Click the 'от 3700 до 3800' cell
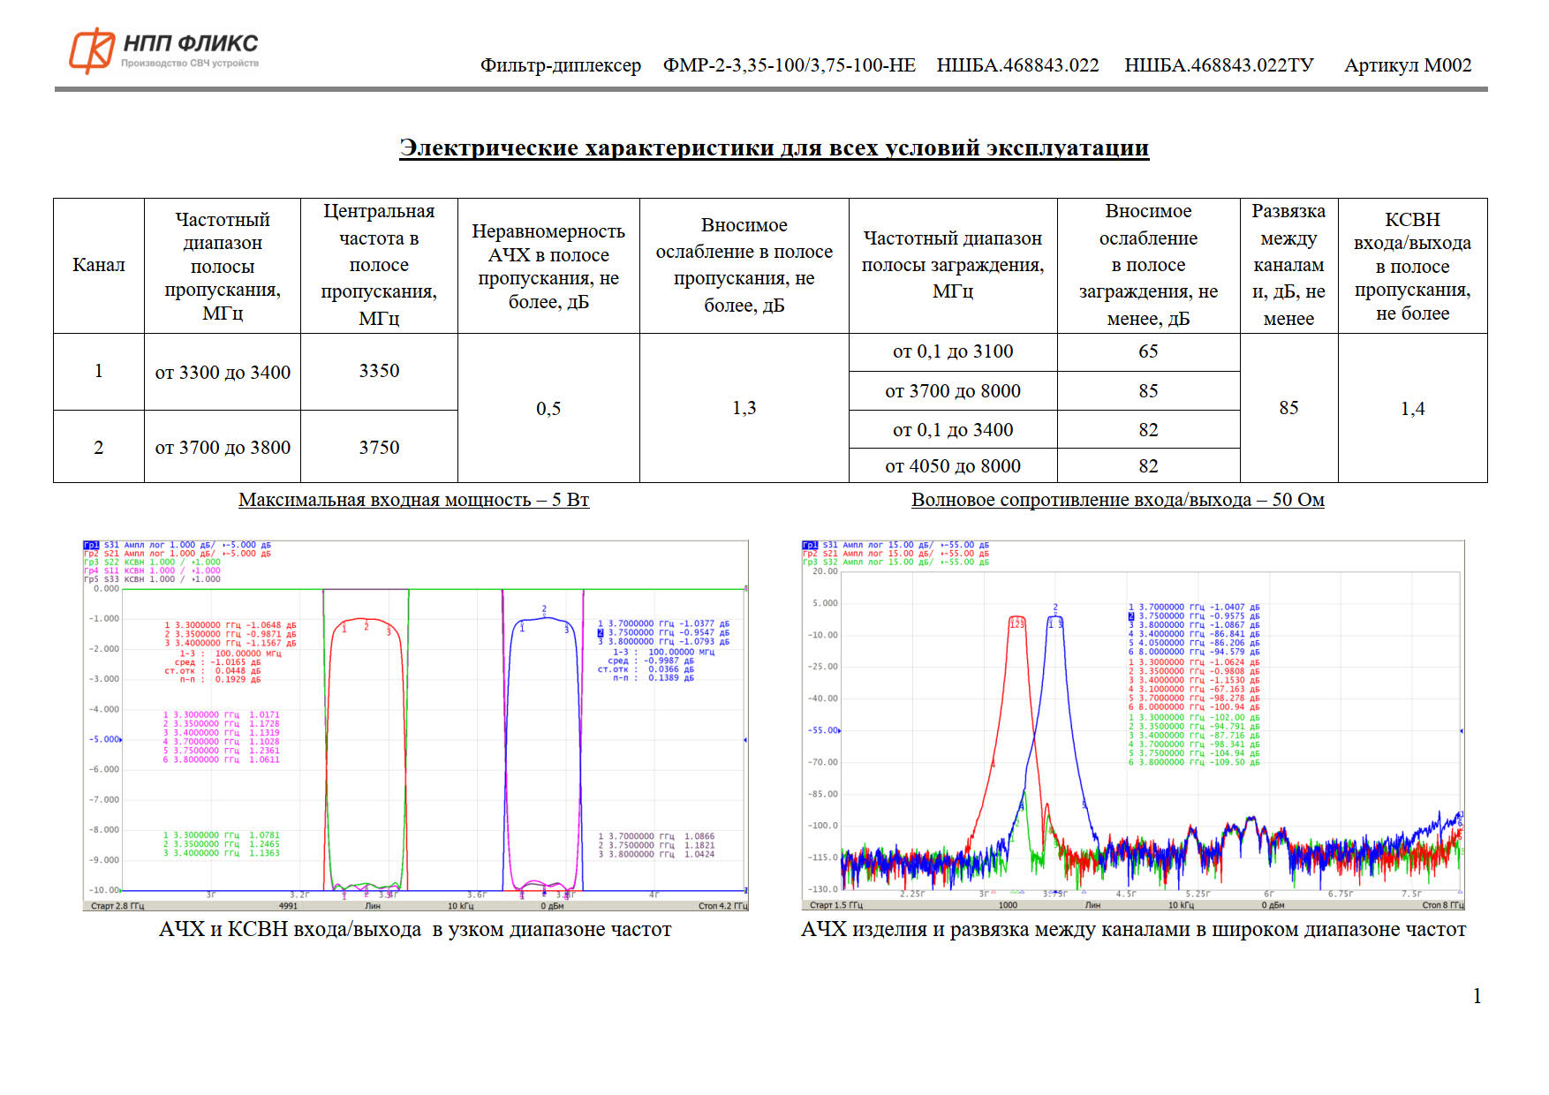The image size is (1549, 1095). 223,448
